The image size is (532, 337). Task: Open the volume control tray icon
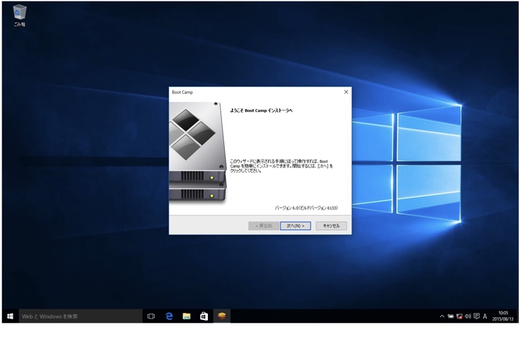click(x=467, y=316)
